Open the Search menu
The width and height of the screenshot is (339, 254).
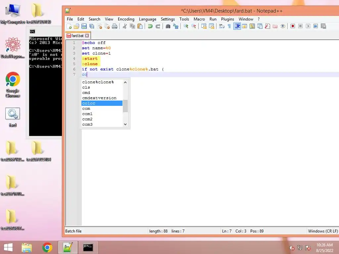tap(94, 19)
